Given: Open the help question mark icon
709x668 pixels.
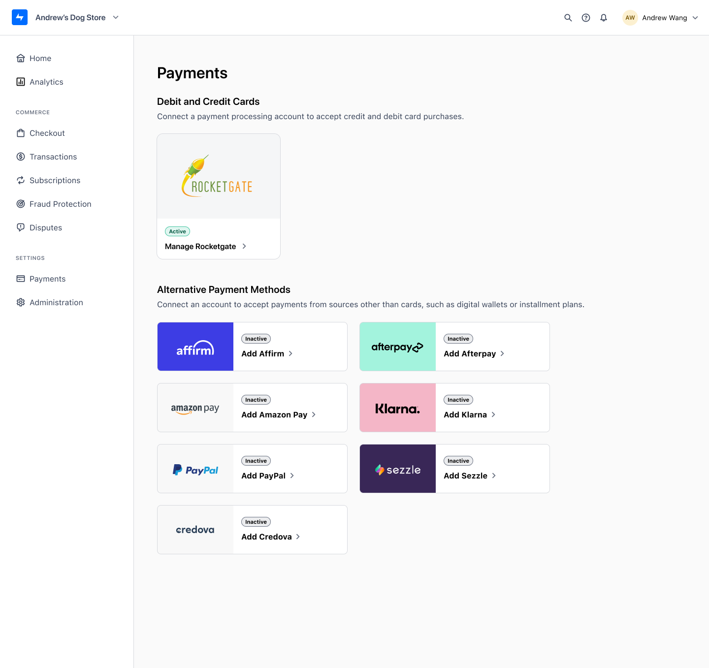Looking at the screenshot, I should 586,18.
